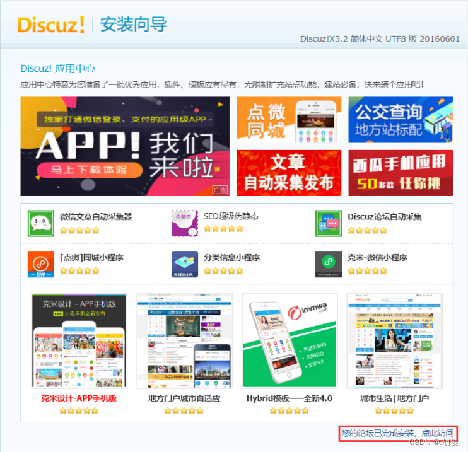Click the 地方门户城市自适应 template thumbnail
Image resolution: width=468 pixels, height=452 pixels.
[x=184, y=340]
